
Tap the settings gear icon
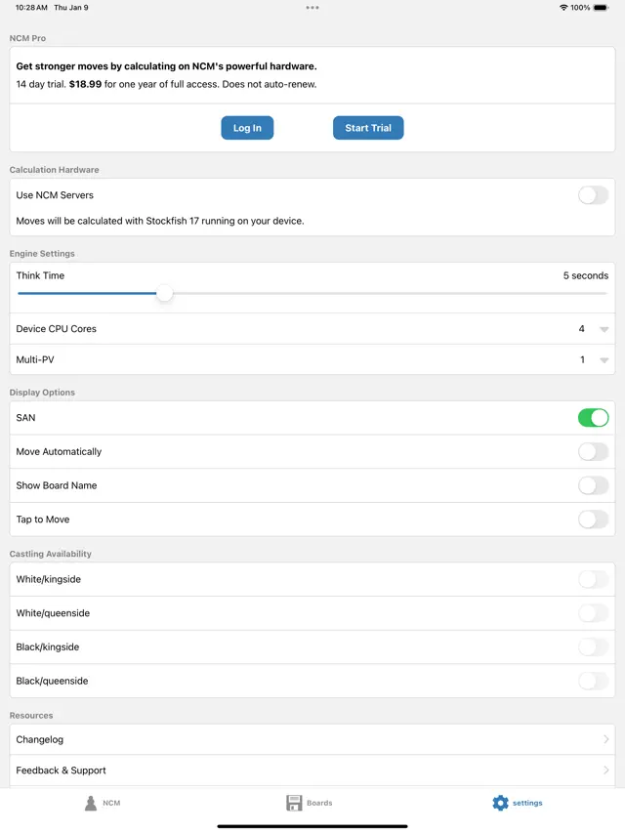tap(500, 803)
